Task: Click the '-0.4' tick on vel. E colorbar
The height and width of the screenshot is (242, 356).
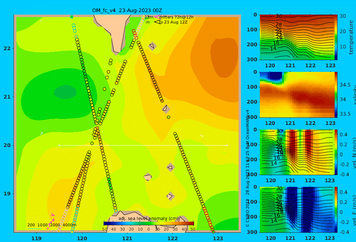Action: click(344, 232)
